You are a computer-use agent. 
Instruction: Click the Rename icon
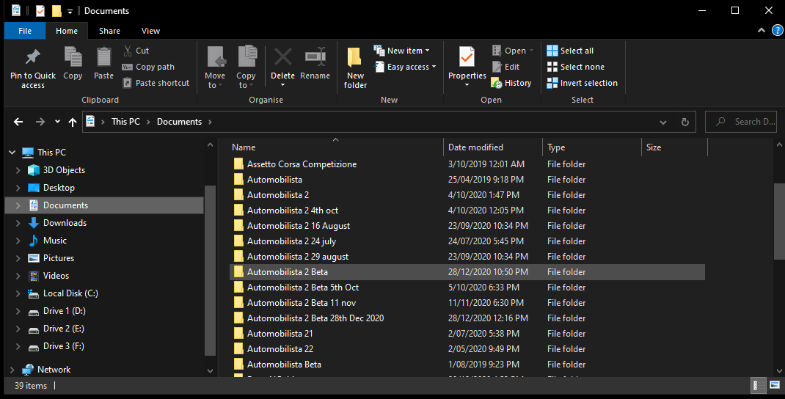315,56
